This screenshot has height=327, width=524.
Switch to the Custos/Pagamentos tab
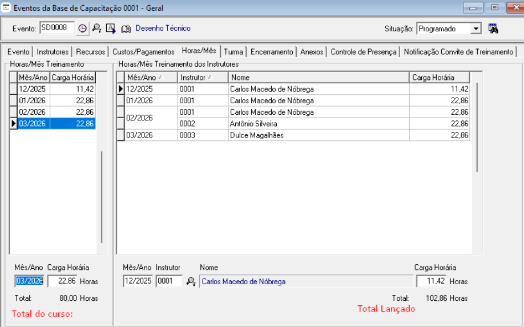click(x=143, y=52)
